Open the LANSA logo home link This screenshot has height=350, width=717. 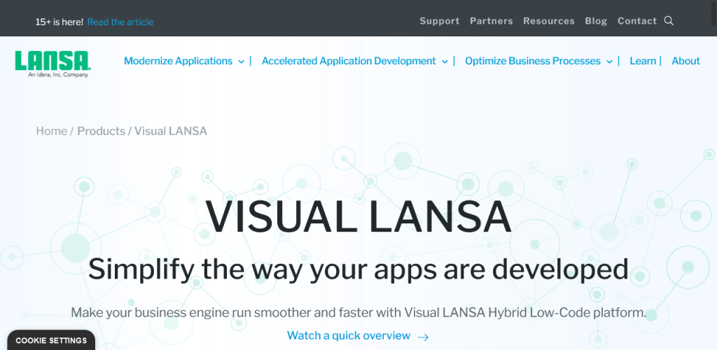coord(53,64)
